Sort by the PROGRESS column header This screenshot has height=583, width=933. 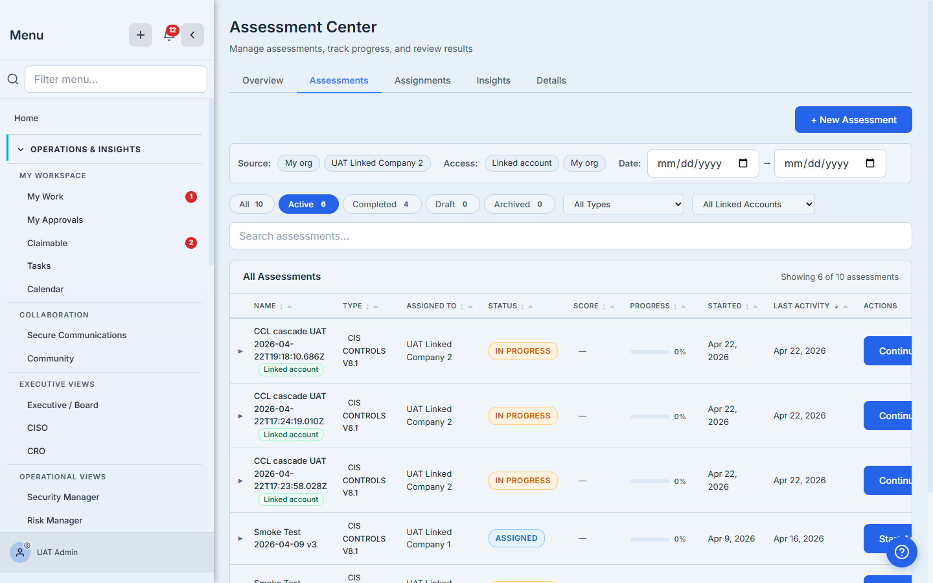(x=658, y=306)
